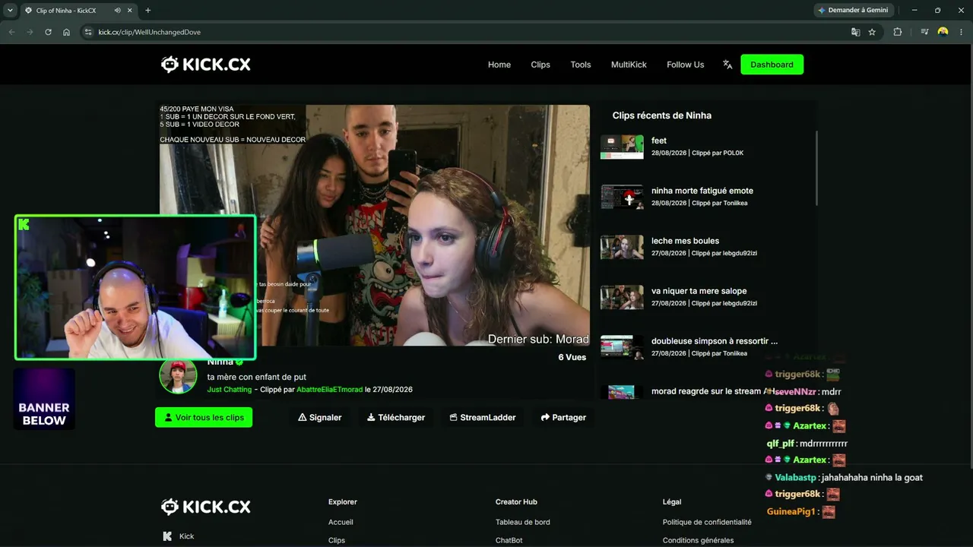Viewport: 973px width, 547px height.
Task: Open the 'feet' clip thumbnail
Action: pos(622,147)
